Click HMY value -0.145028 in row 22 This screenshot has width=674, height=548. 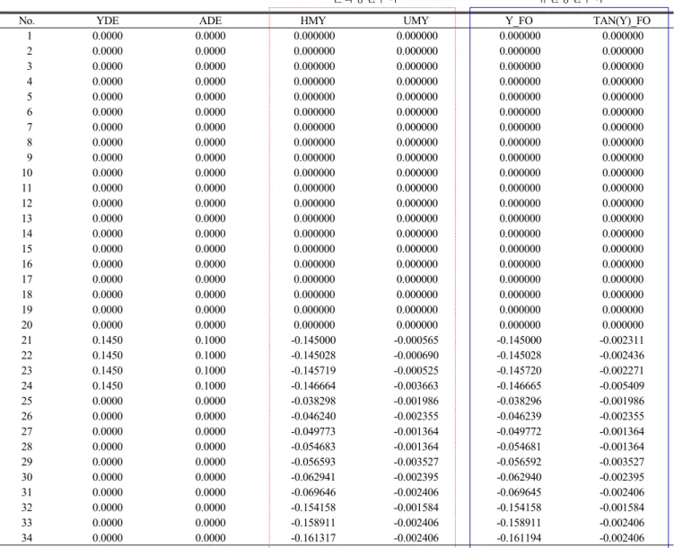tap(313, 355)
